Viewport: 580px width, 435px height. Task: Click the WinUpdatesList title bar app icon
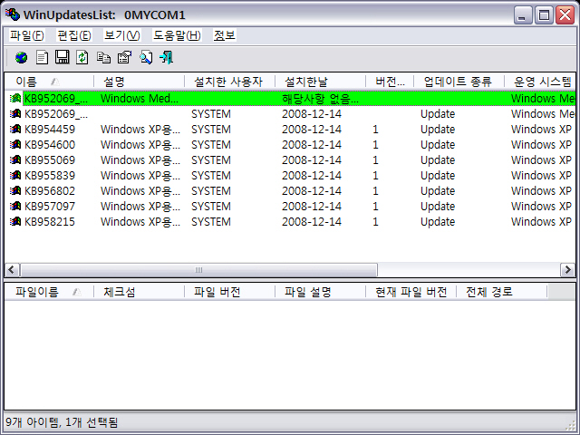(13, 14)
